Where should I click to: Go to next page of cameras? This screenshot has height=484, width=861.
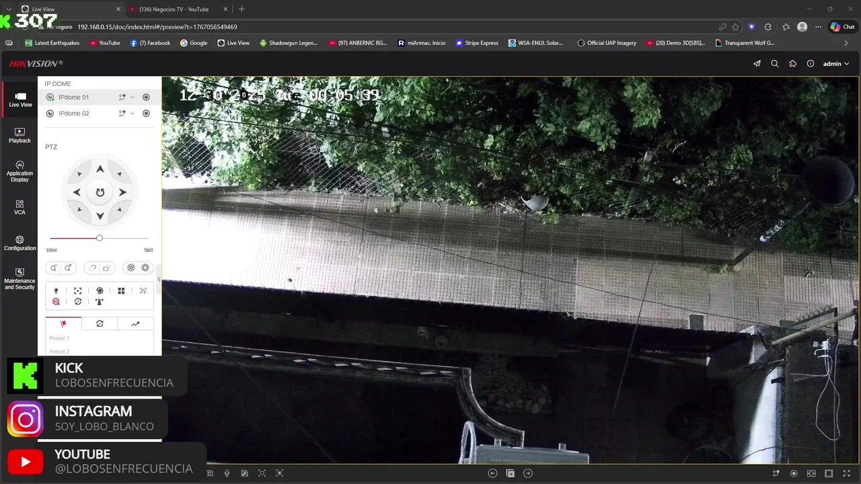coord(528,473)
